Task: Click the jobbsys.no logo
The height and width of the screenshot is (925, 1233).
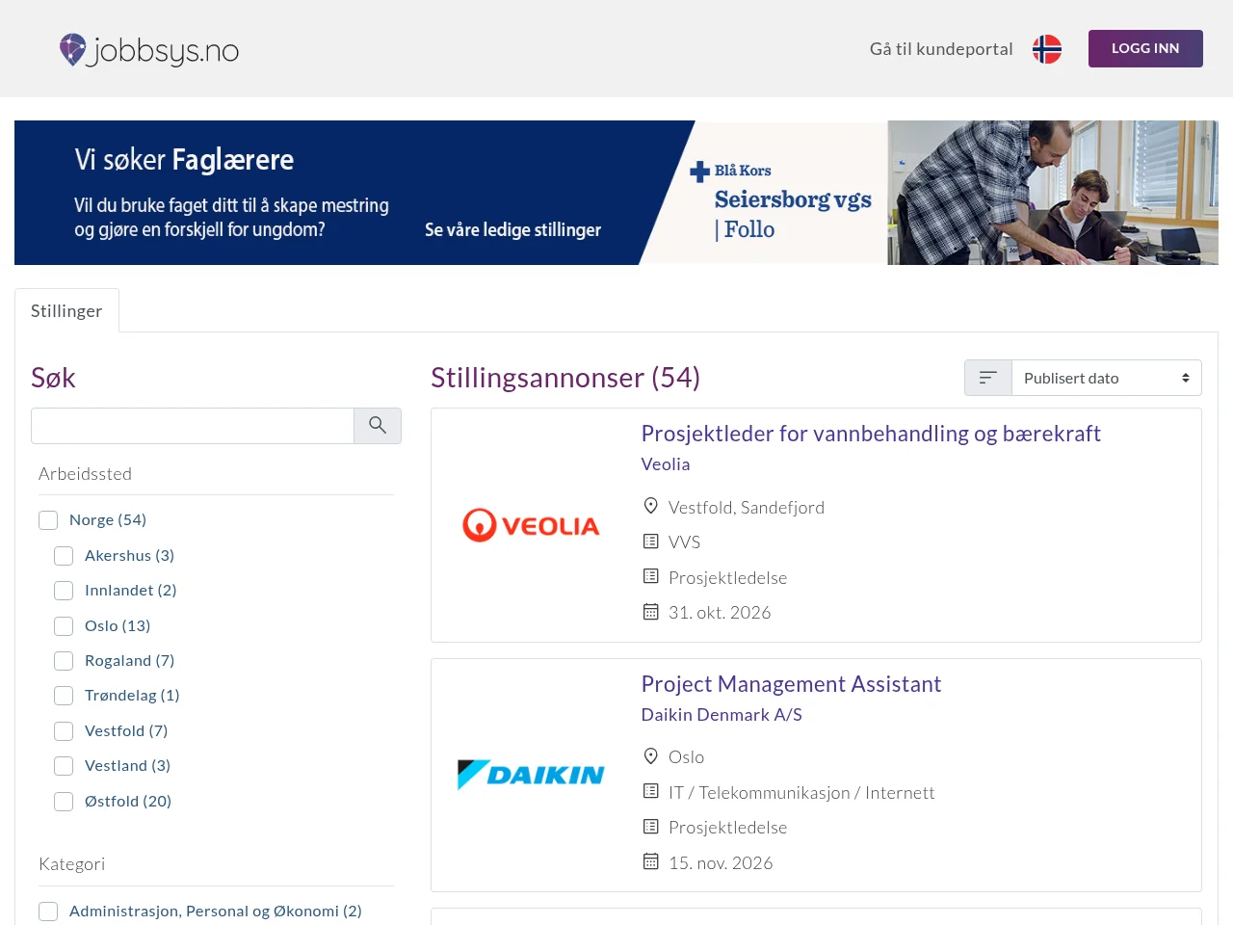Action: pos(149,49)
